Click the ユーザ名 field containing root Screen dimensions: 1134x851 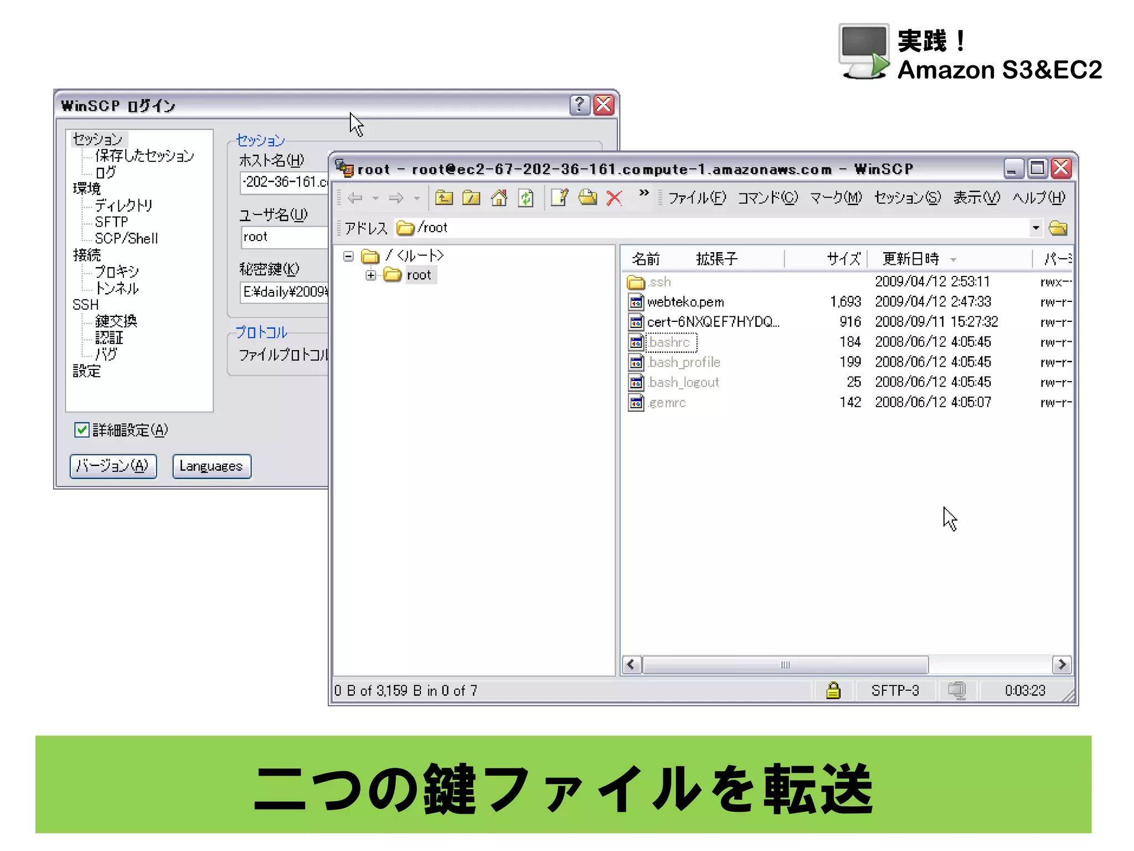coord(285,237)
